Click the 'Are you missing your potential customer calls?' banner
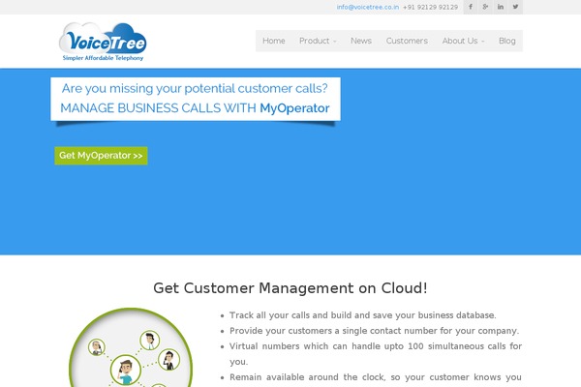Viewport: 581px width, 387px height. pyautogui.click(x=195, y=88)
